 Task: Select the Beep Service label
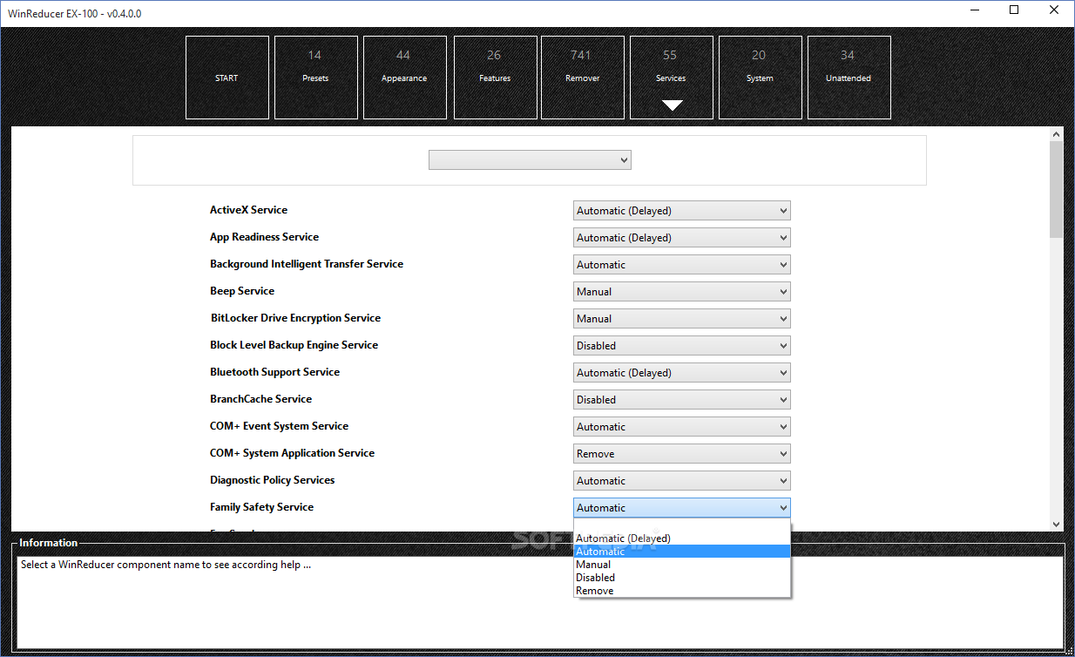pos(242,291)
